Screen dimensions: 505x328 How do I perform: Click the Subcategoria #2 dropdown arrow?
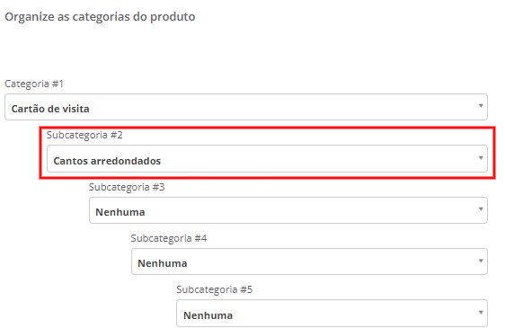point(481,158)
